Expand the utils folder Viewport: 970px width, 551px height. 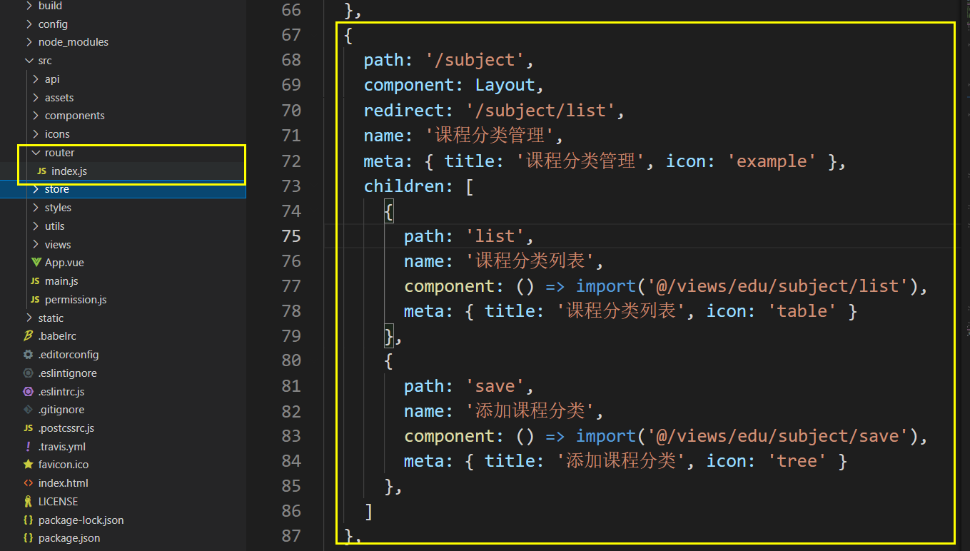click(x=36, y=226)
